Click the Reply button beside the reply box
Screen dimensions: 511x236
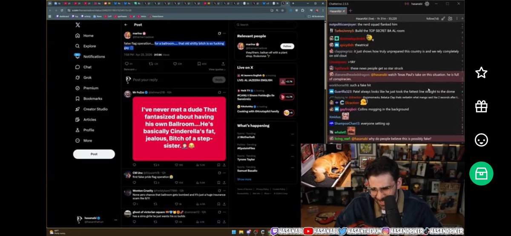pyautogui.click(x=219, y=80)
